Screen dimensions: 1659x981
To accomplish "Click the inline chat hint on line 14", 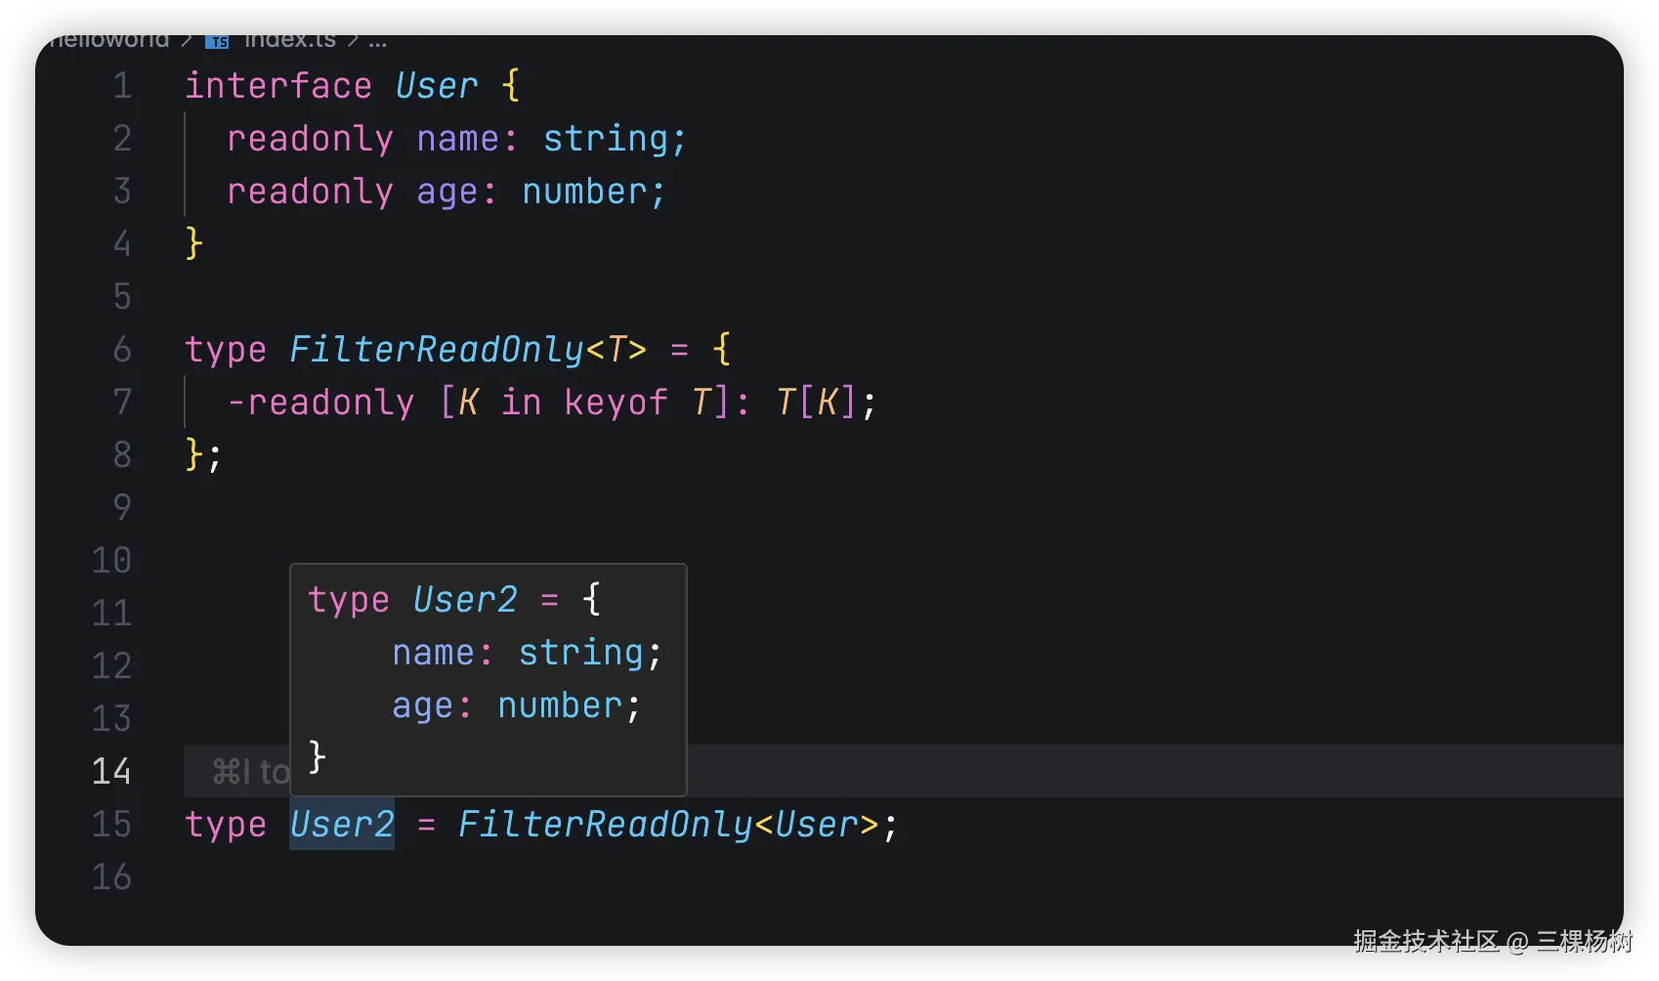I will click(x=251, y=772).
